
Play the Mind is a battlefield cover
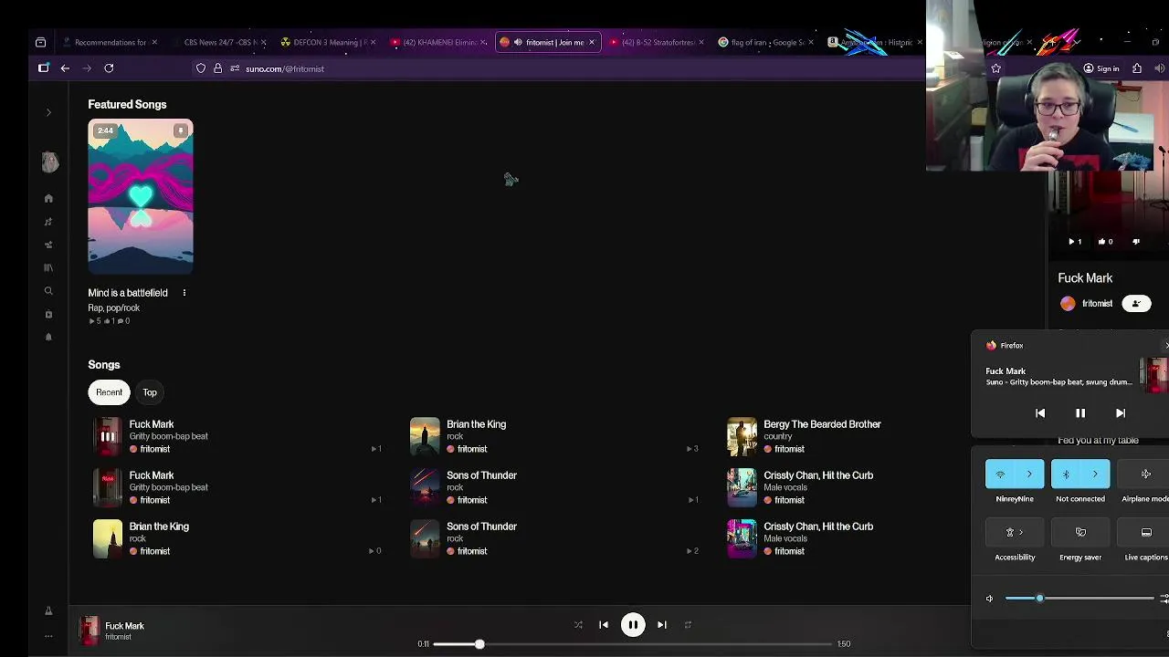pyautogui.click(x=141, y=196)
